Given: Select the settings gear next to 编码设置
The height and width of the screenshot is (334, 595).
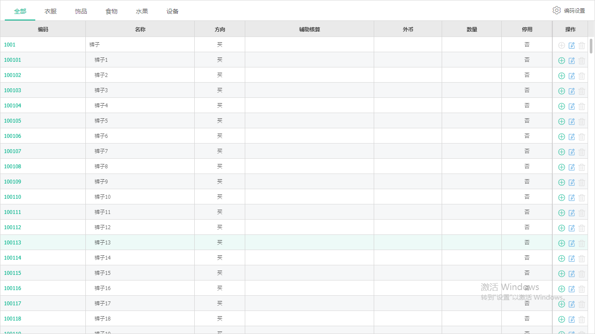Looking at the screenshot, I should (556, 10).
